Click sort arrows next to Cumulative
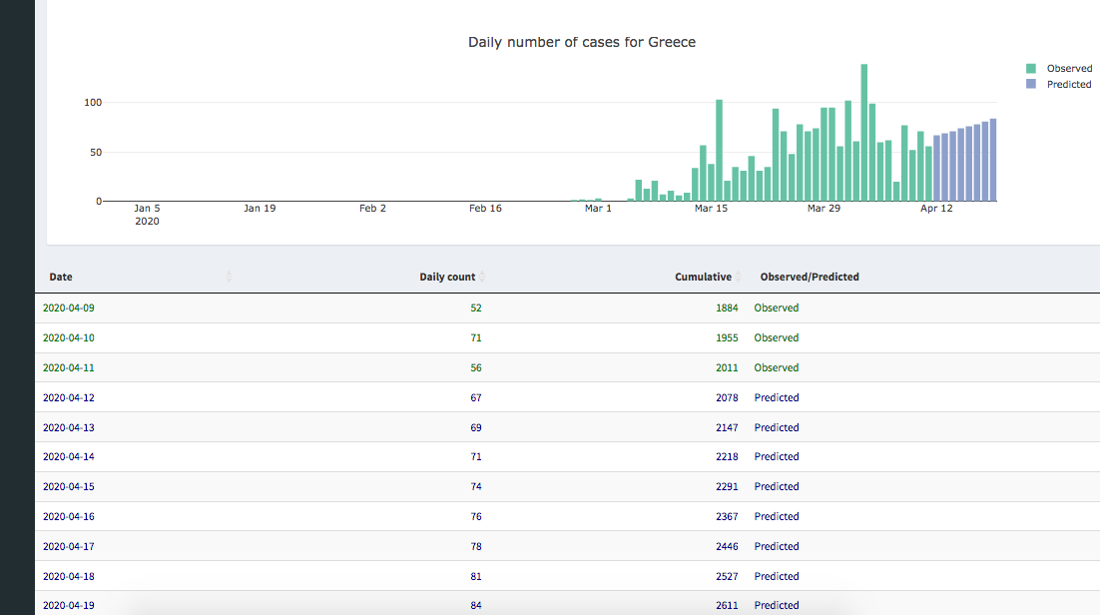 738,277
